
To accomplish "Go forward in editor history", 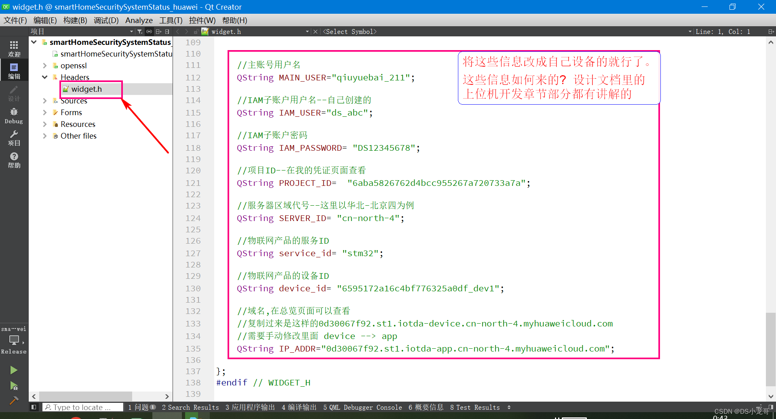I will click(x=187, y=32).
